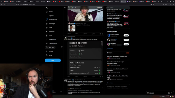Show hidden icons in the system tray
The width and height of the screenshot is (175, 98).
pyautogui.click(x=160, y=96)
